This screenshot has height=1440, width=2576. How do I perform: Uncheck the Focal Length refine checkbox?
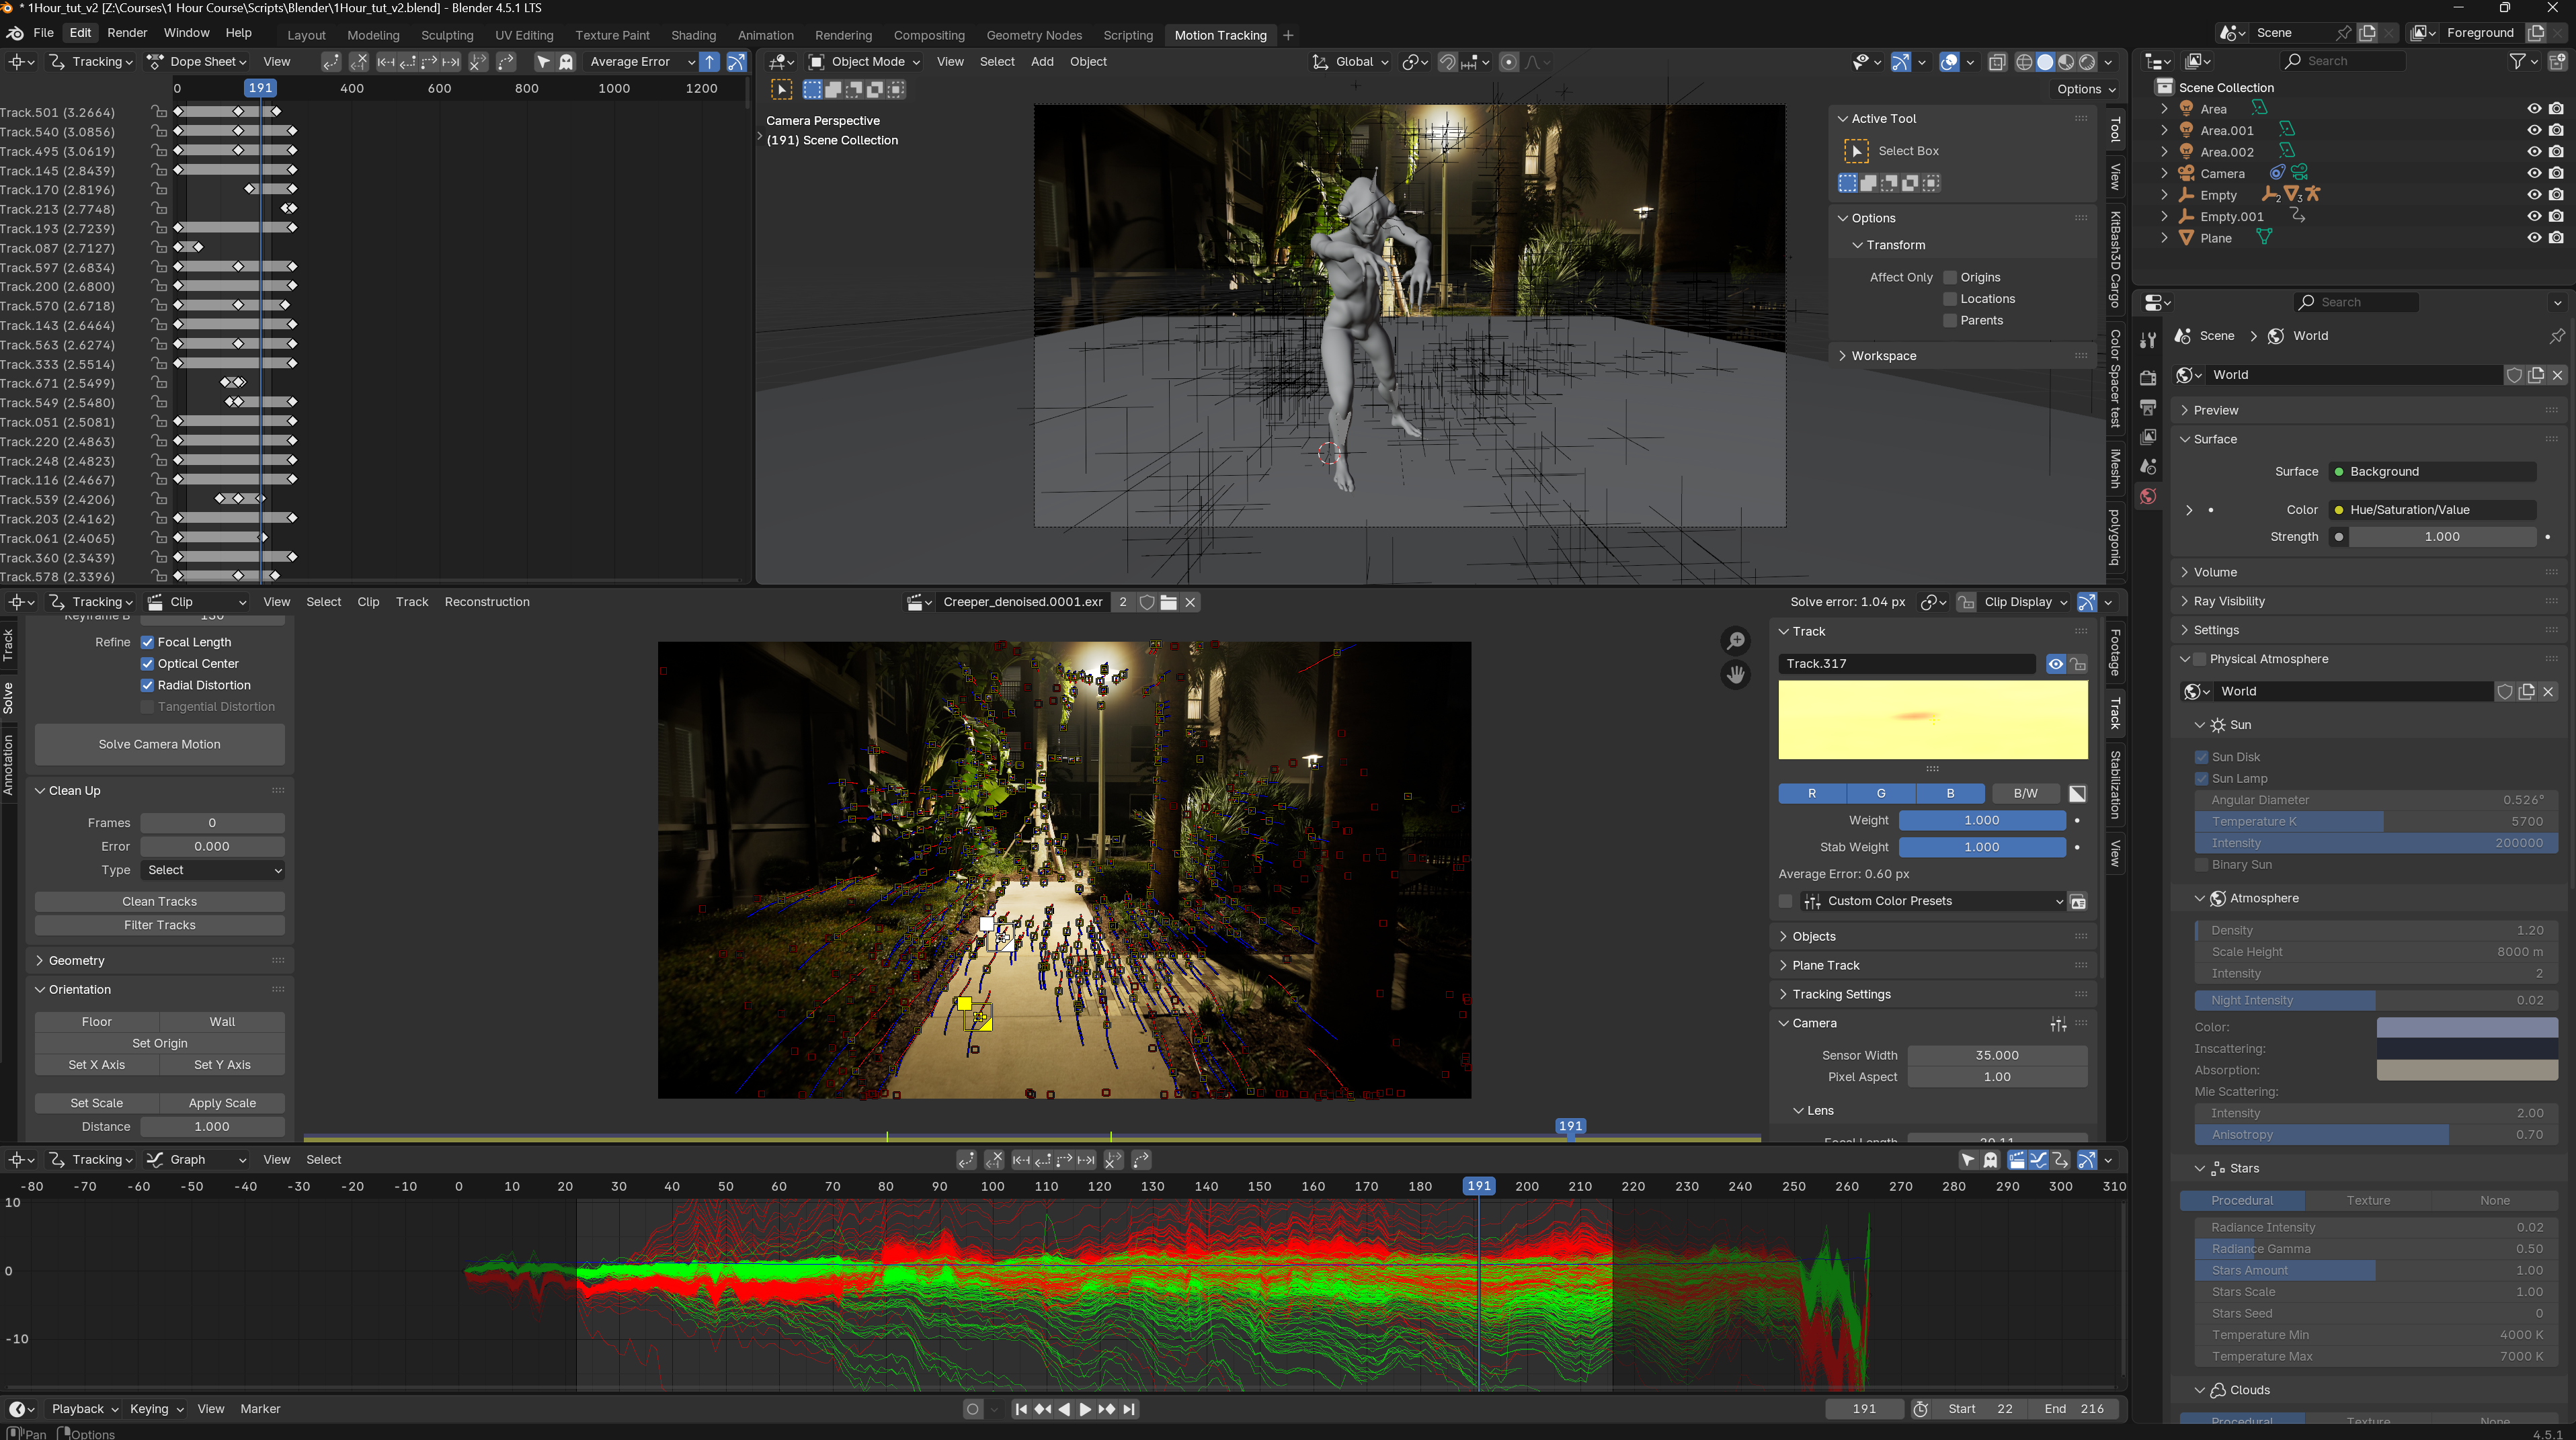(147, 642)
